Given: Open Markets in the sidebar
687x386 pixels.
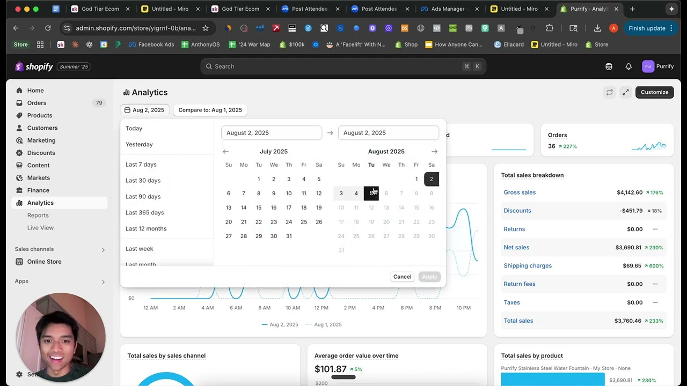Looking at the screenshot, I should pos(39,178).
